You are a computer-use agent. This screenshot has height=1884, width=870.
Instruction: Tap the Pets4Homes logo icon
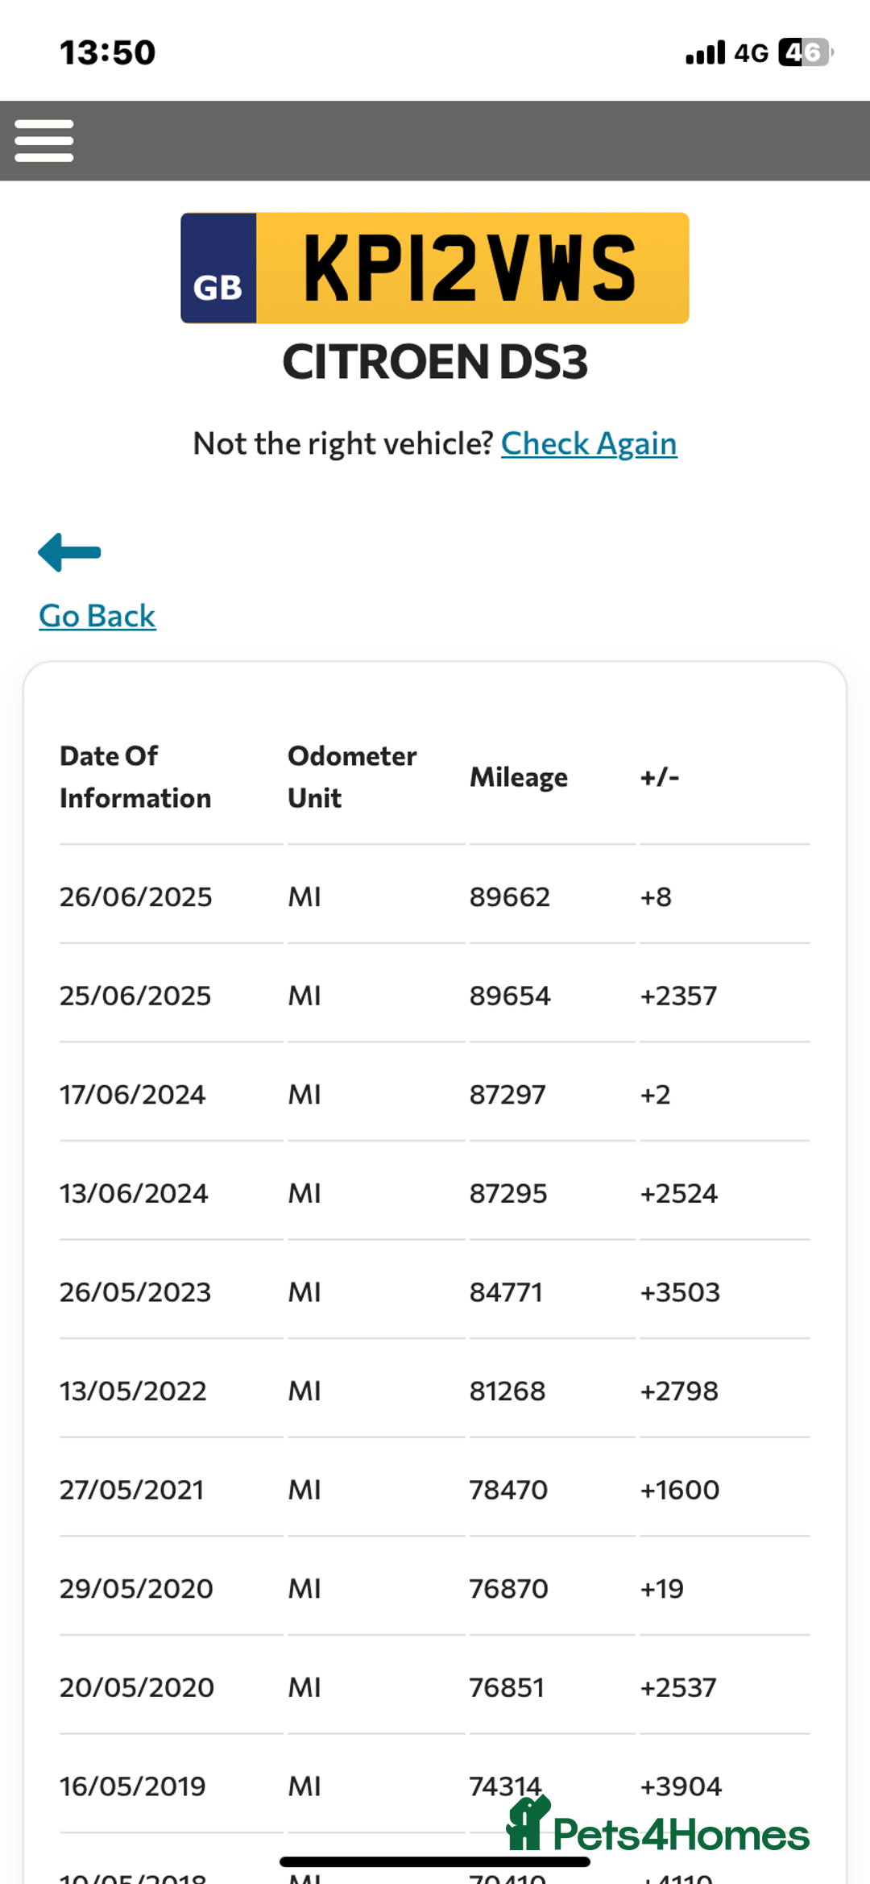[528, 1825]
